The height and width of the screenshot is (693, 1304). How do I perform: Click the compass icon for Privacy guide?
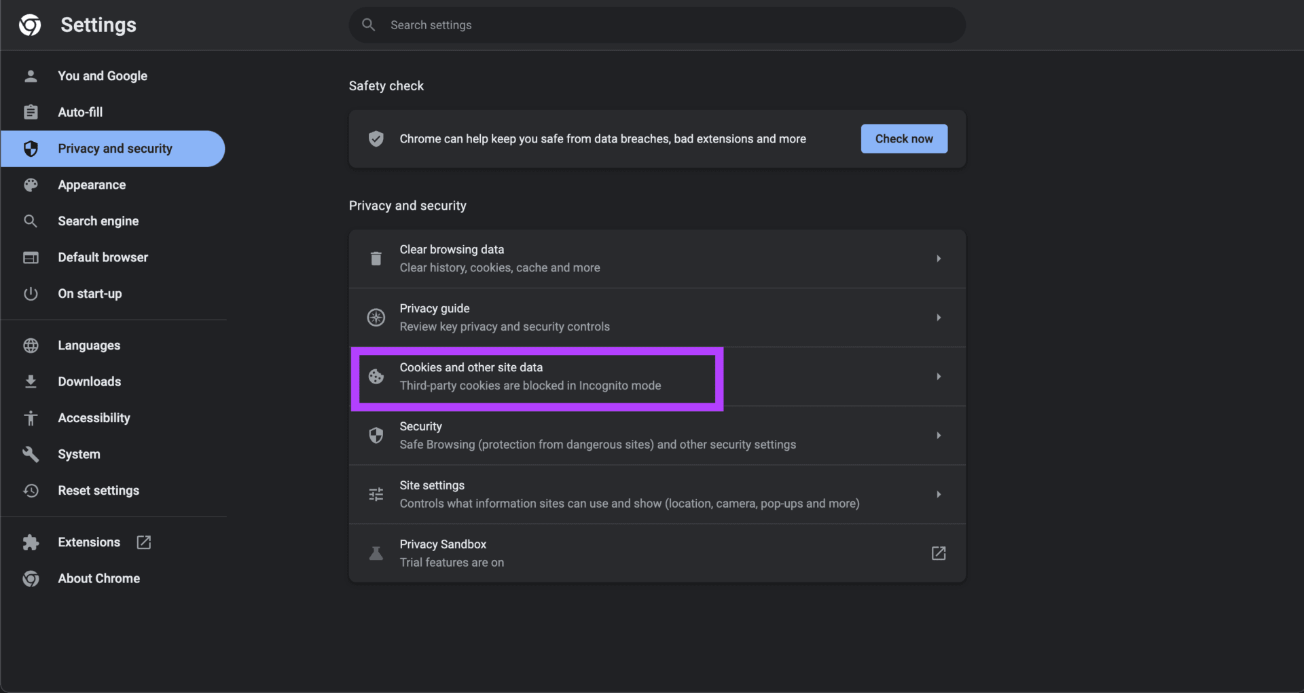click(x=376, y=318)
